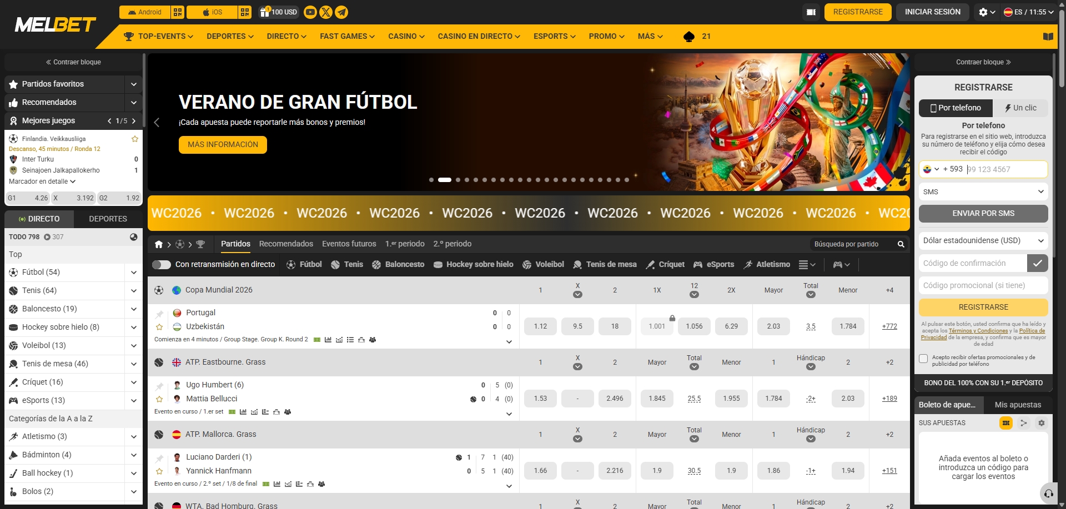The height and width of the screenshot is (509, 1066).
Task: Open the SMS delivery method dropdown
Action: pos(983,192)
